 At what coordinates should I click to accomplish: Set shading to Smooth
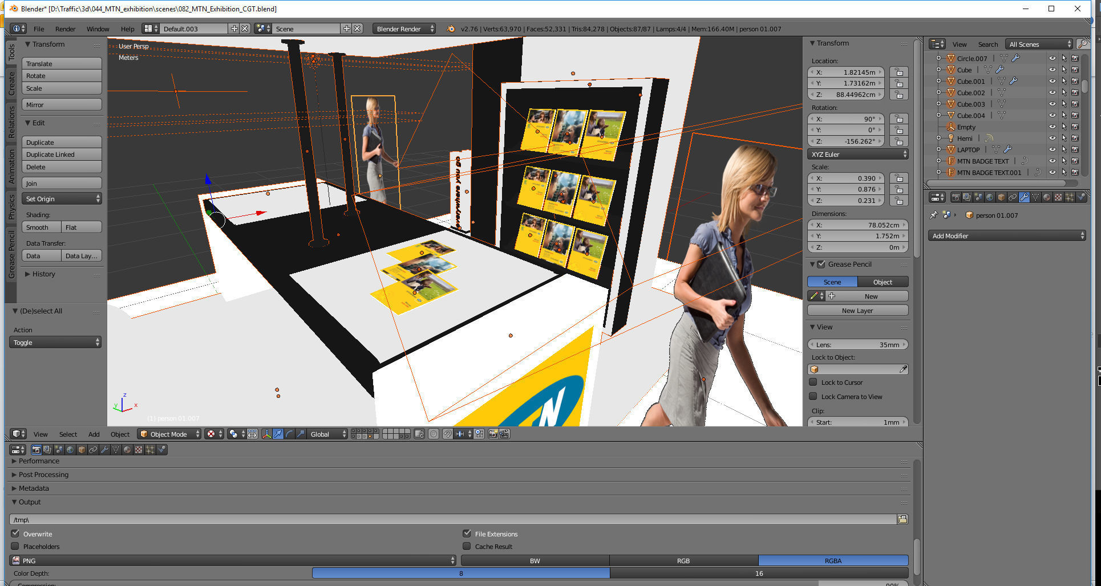pos(41,227)
